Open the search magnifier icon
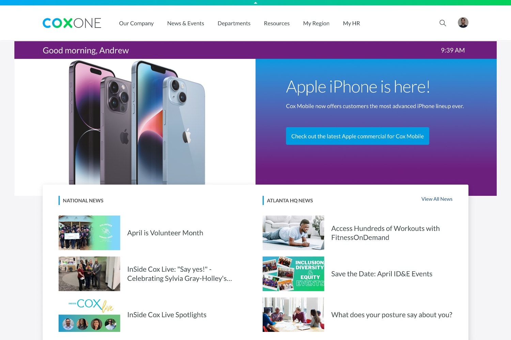This screenshot has height=340, width=511. pos(443,23)
